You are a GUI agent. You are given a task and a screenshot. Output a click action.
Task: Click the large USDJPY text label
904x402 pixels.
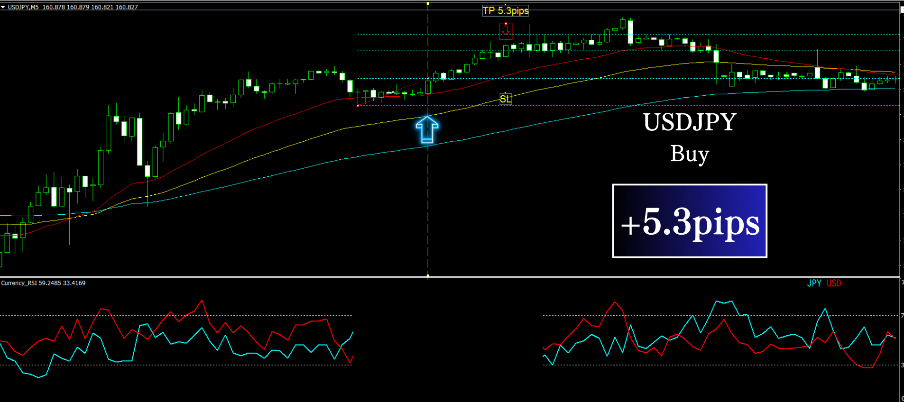tap(690, 122)
